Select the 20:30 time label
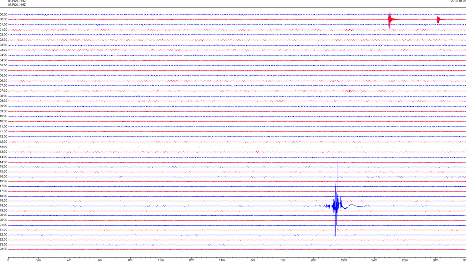The image size is (466, 262). (3, 220)
